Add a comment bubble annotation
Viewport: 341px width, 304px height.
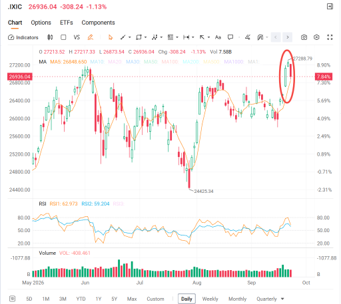(x=230, y=37)
